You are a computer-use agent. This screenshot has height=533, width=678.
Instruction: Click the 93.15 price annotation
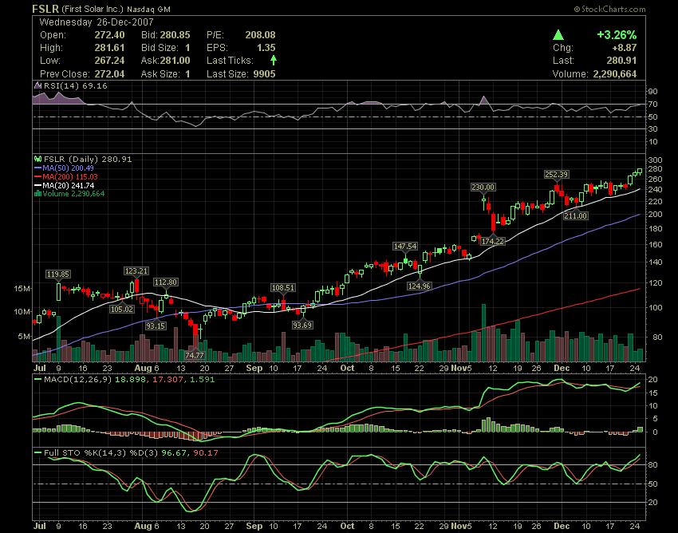coord(156,326)
